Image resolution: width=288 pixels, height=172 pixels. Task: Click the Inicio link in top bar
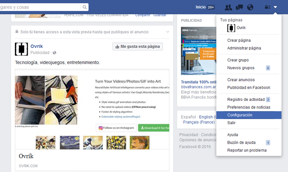(x=200, y=7)
